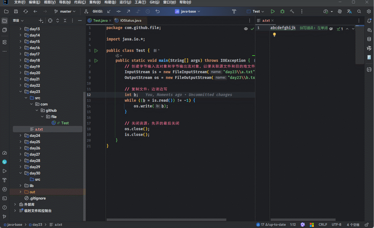Screen dimensions: 374x228
Task: Open the Terminal tool window in sidebar
Action: pos(5,198)
